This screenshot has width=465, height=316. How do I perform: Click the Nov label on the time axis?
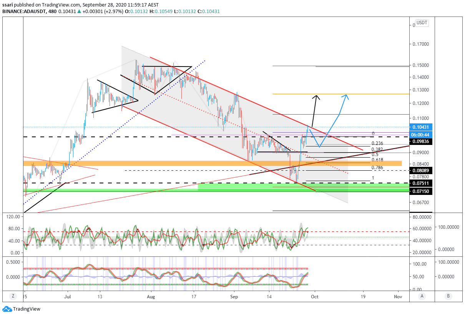(398, 296)
